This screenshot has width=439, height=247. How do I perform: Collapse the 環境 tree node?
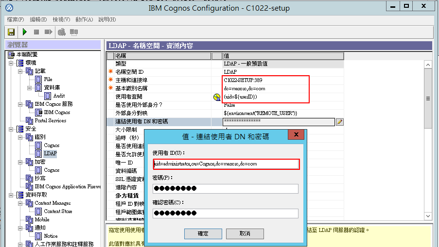click(11, 63)
